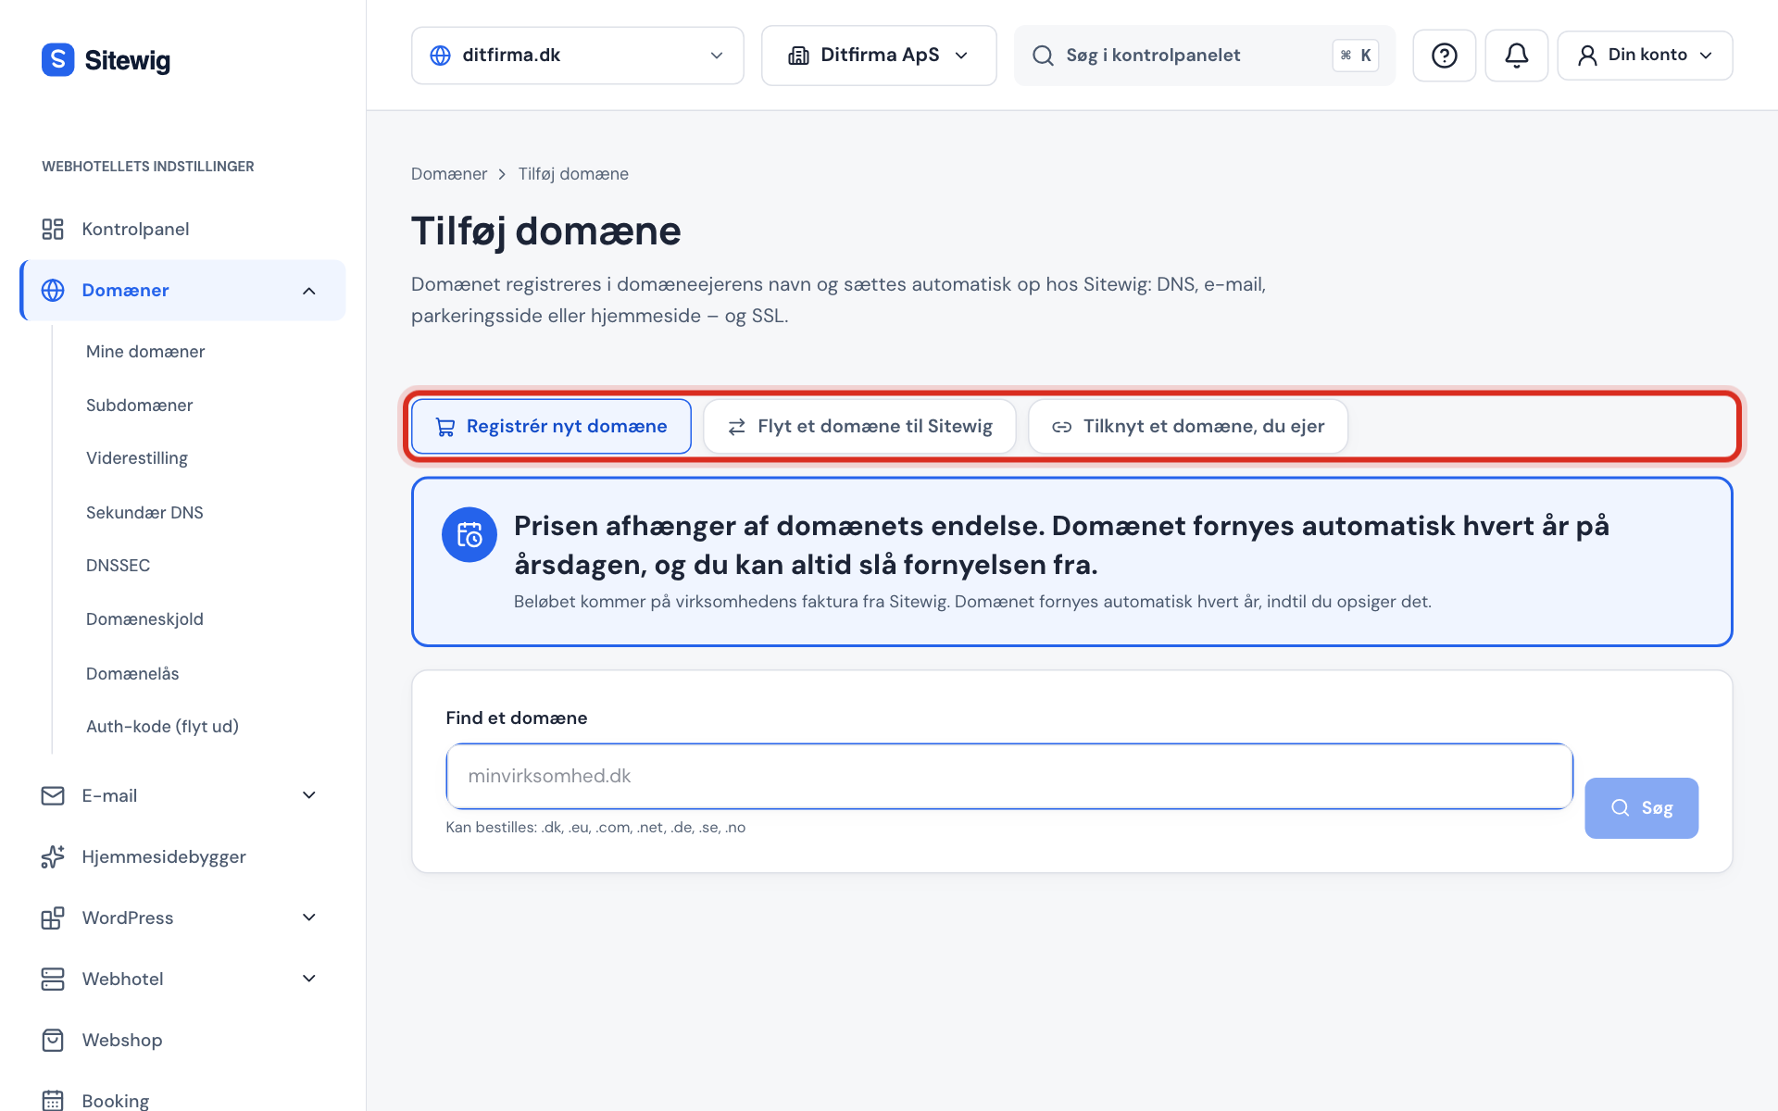Image resolution: width=1778 pixels, height=1111 pixels.
Task: Expand the WordPress sidebar section
Action: [x=309, y=918]
